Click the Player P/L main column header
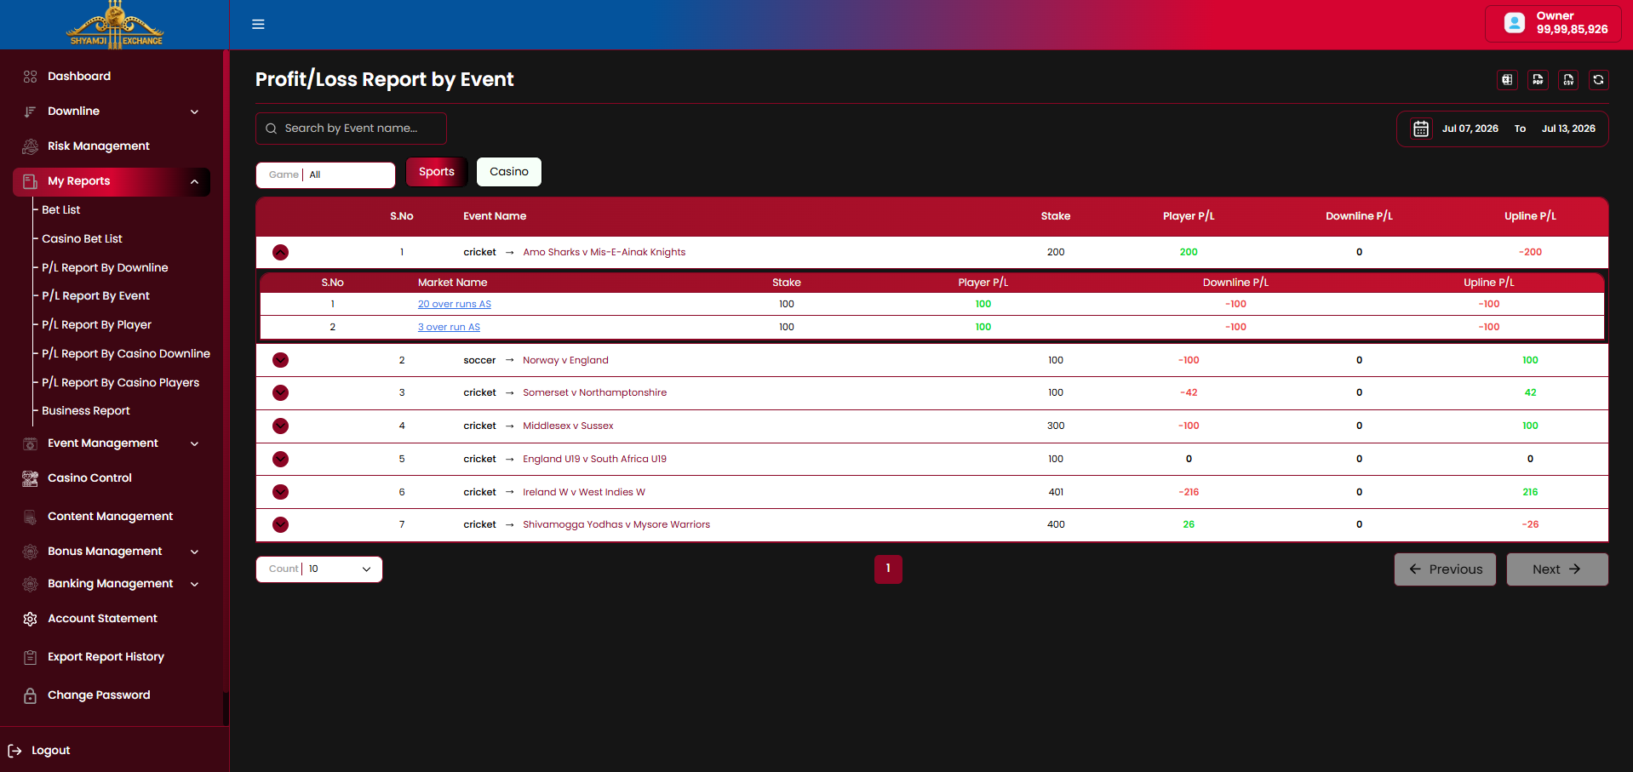The width and height of the screenshot is (1633, 772). tap(1189, 216)
